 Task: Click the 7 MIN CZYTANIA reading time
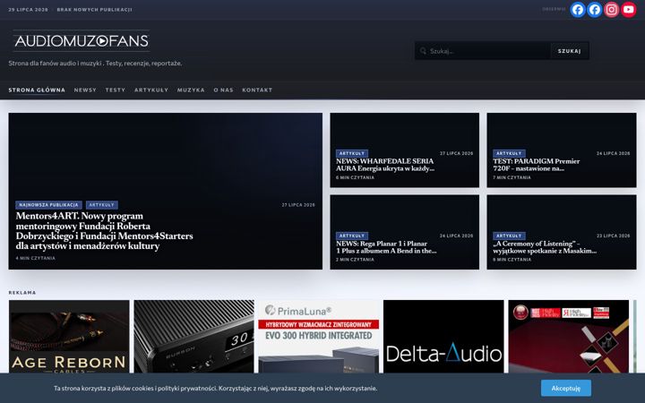point(512,177)
